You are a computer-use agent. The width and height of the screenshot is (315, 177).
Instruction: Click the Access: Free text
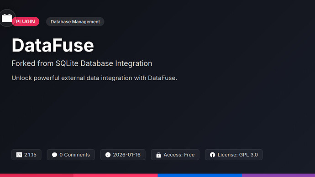pyautogui.click(x=179, y=155)
